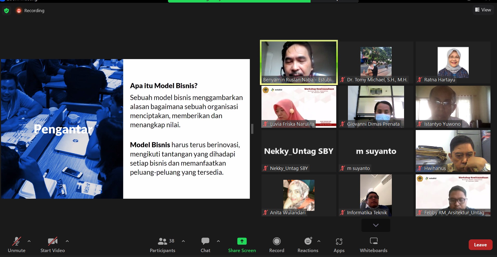Click the red Leave button
The width and height of the screenshot is (497, 257).
480,245
